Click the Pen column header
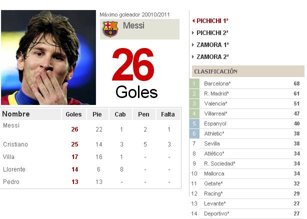Screen dimensions: 307x219 (143, 114)
